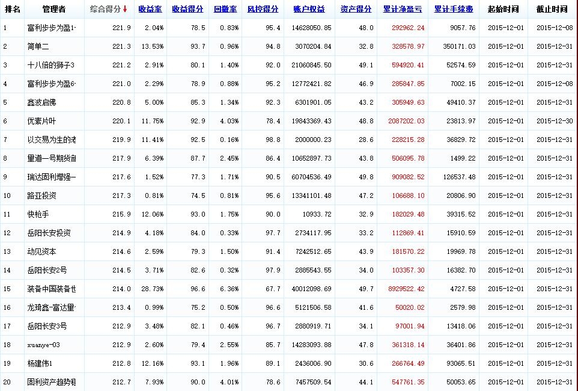Sort by the 资产得分 column header link
Viewport: 578px width, 391px height.
tap(356, 9)
